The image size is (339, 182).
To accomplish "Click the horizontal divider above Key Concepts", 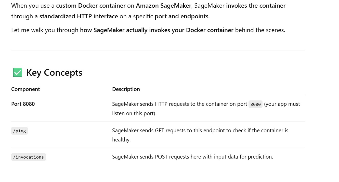I will (158, 50).
